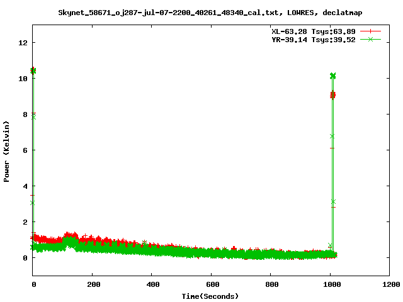Click the x-axis tick label 400
403x302 pixels.
click(153, 284)
